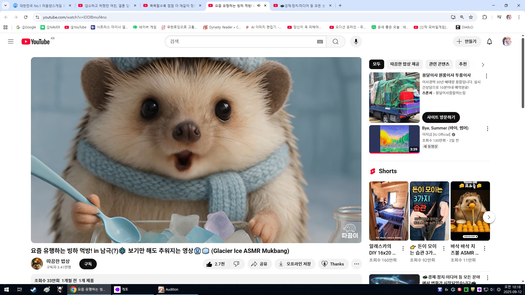Click the search magnifier button

click(x=336, y=42)
